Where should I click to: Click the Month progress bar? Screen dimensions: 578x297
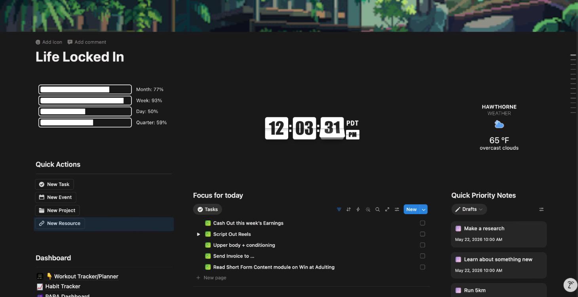(x=85, y=89)
